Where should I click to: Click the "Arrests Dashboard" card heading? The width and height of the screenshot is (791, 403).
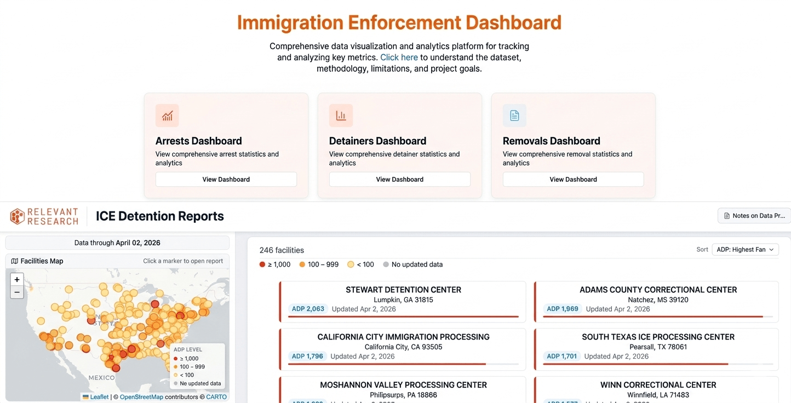point(199,141)
